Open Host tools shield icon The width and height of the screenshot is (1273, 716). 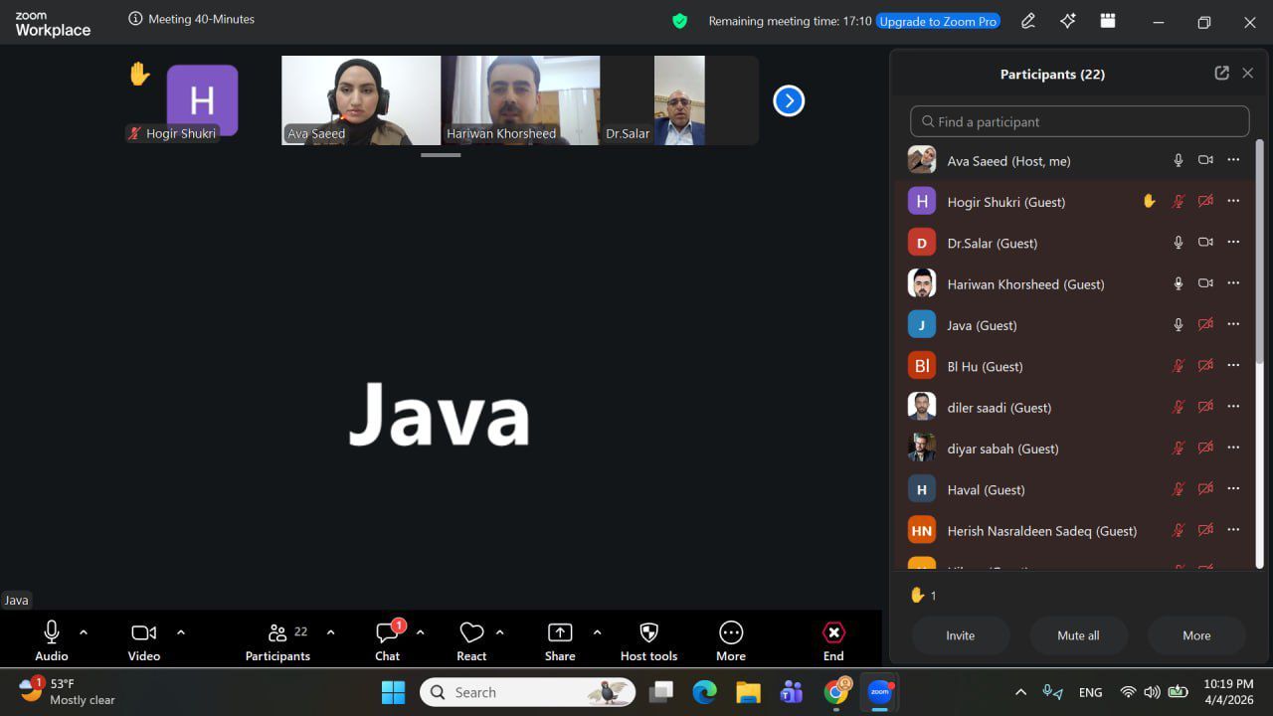[648, 633]
